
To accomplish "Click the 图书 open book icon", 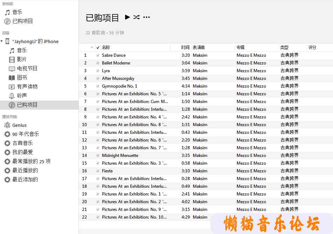I will pos(12,78).
